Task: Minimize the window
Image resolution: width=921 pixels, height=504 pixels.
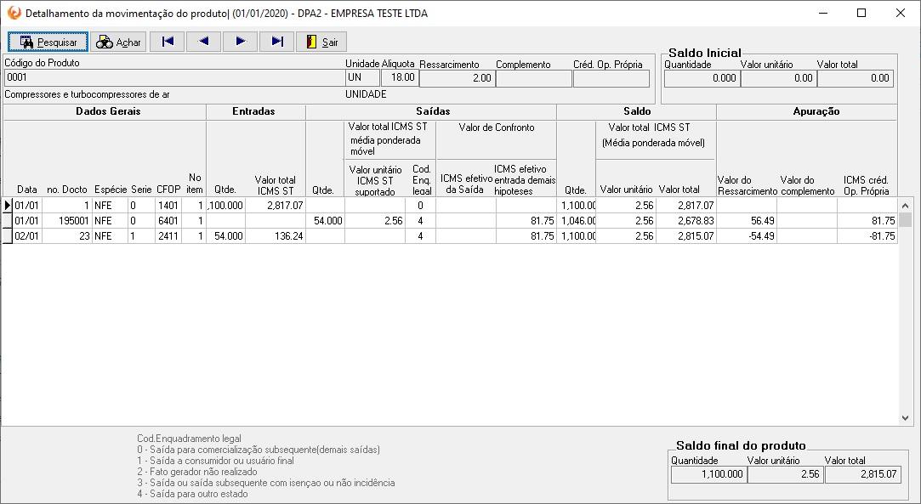Action: [x=822, y=13]
